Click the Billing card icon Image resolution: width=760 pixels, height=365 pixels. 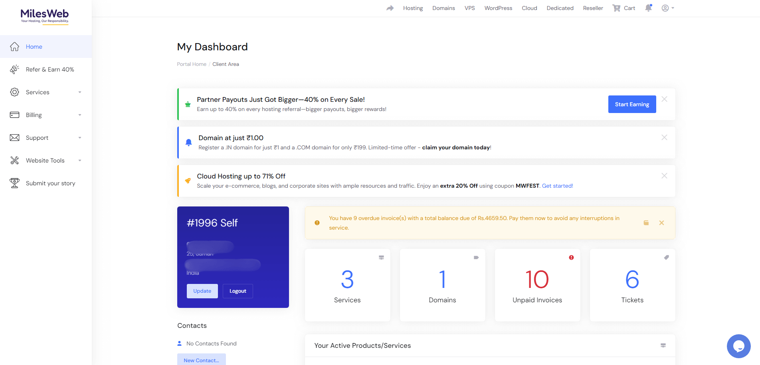click(15, 115)
